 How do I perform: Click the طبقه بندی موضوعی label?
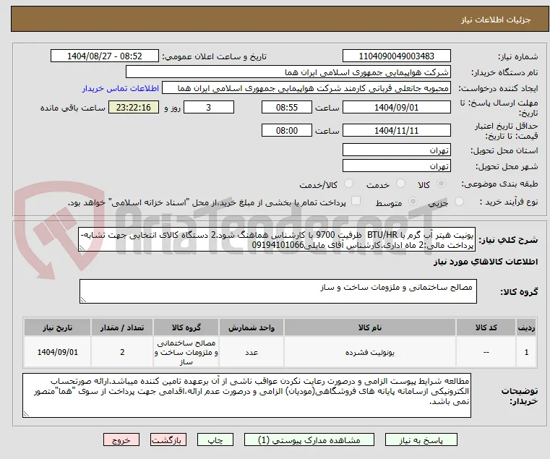tap(499, 184)
